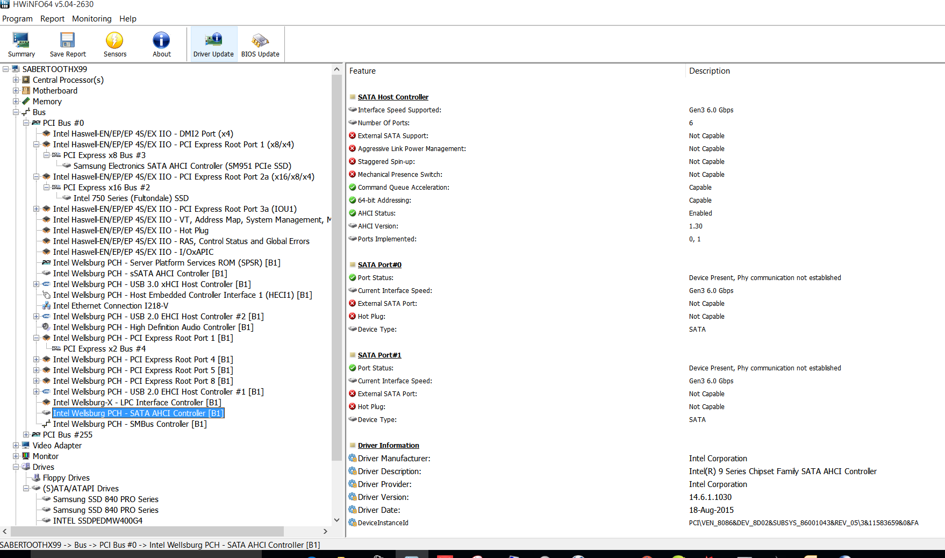Collapse the PCI Bus #0 node
This screenshot has height=558, width=945.
pos(26,123)
